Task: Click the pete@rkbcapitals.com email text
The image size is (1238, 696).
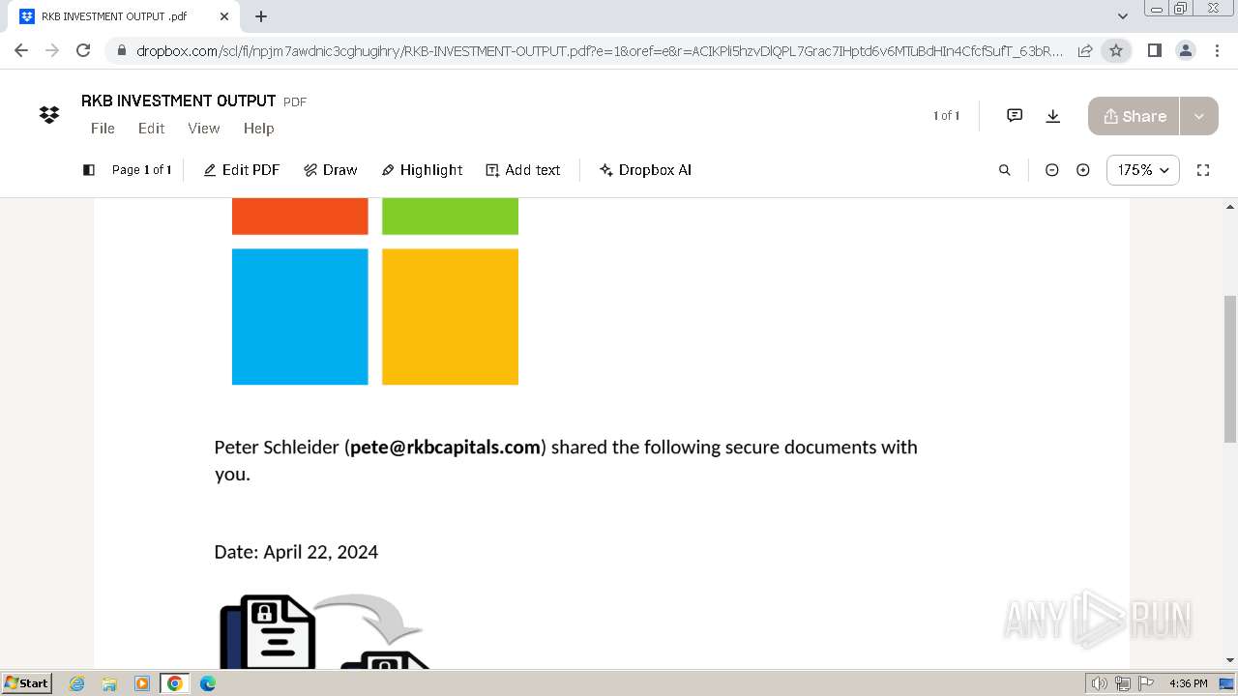Action: pos(445,447)
